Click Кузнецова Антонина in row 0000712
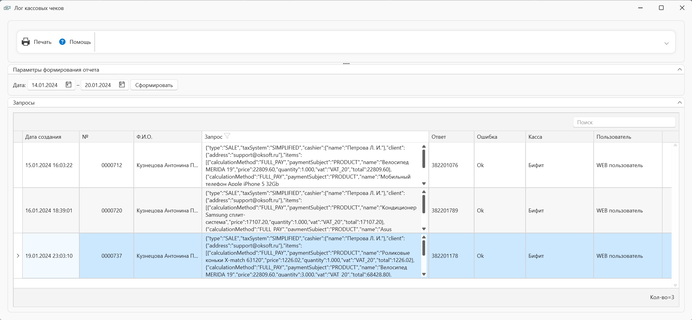 (167, 165)
